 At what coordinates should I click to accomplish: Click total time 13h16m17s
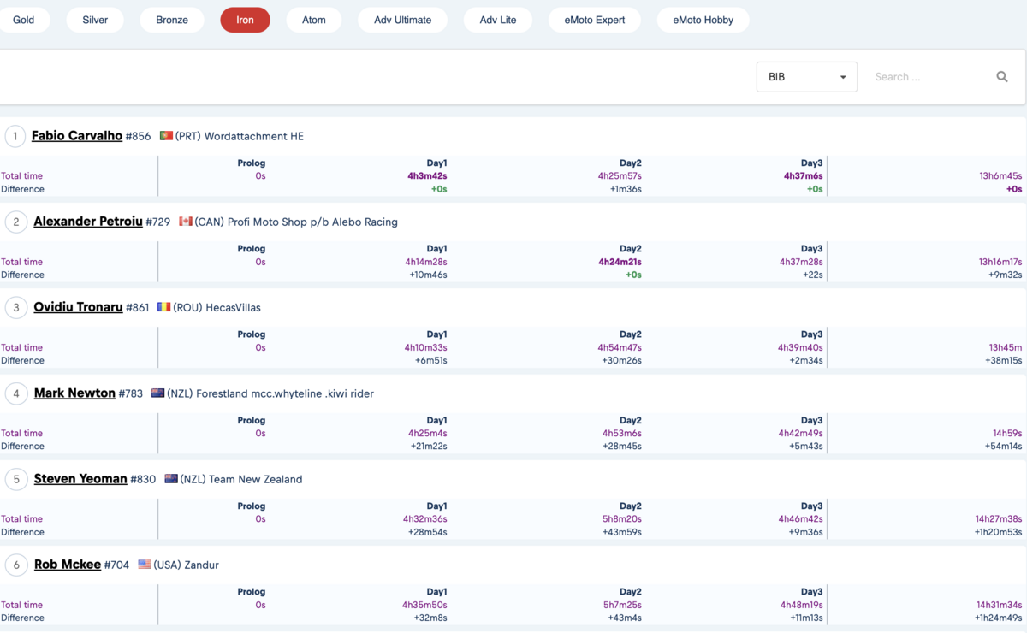(x=1000, y=262)
